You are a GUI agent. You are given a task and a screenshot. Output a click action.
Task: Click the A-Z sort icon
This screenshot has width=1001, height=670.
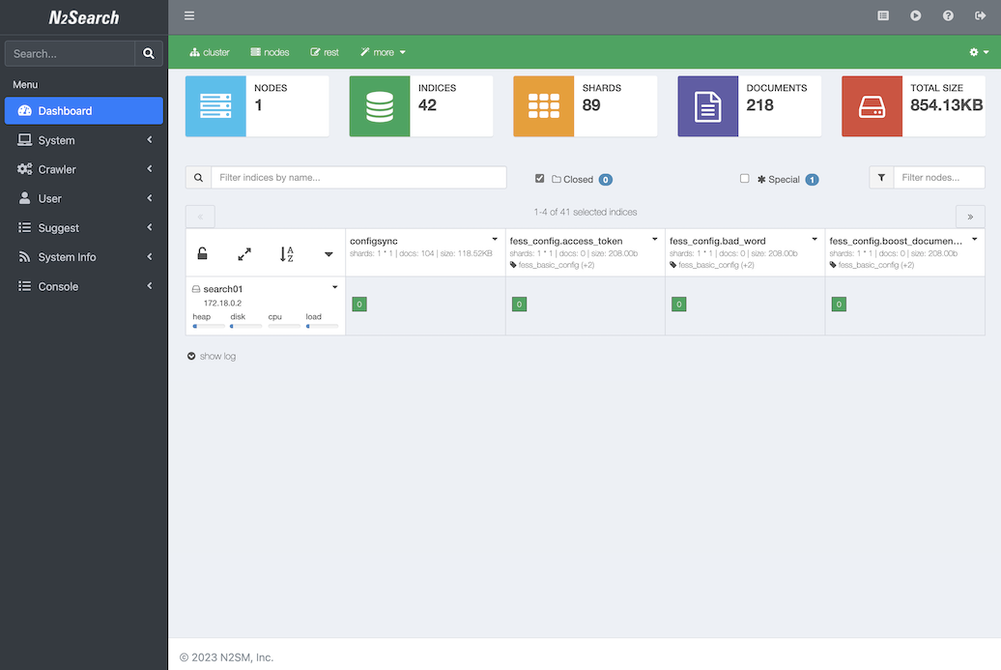point(287,253)
